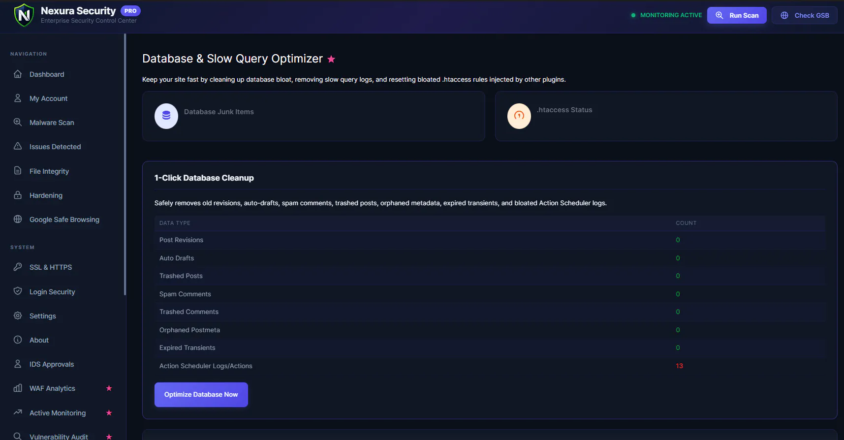Click the Trashed Comments row label

(x=189, y=312)
